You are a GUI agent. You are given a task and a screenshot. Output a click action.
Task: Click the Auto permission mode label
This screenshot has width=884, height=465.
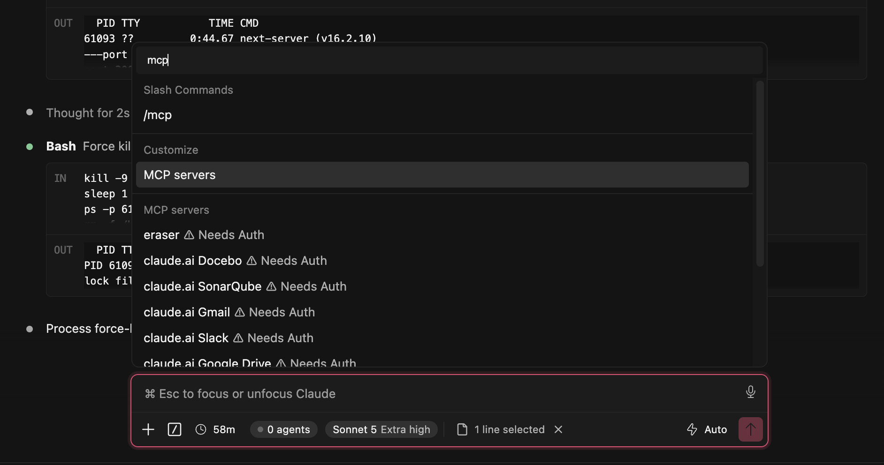coord(716,429)
